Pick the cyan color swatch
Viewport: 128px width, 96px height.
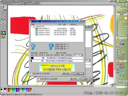[x=15, y=91]
